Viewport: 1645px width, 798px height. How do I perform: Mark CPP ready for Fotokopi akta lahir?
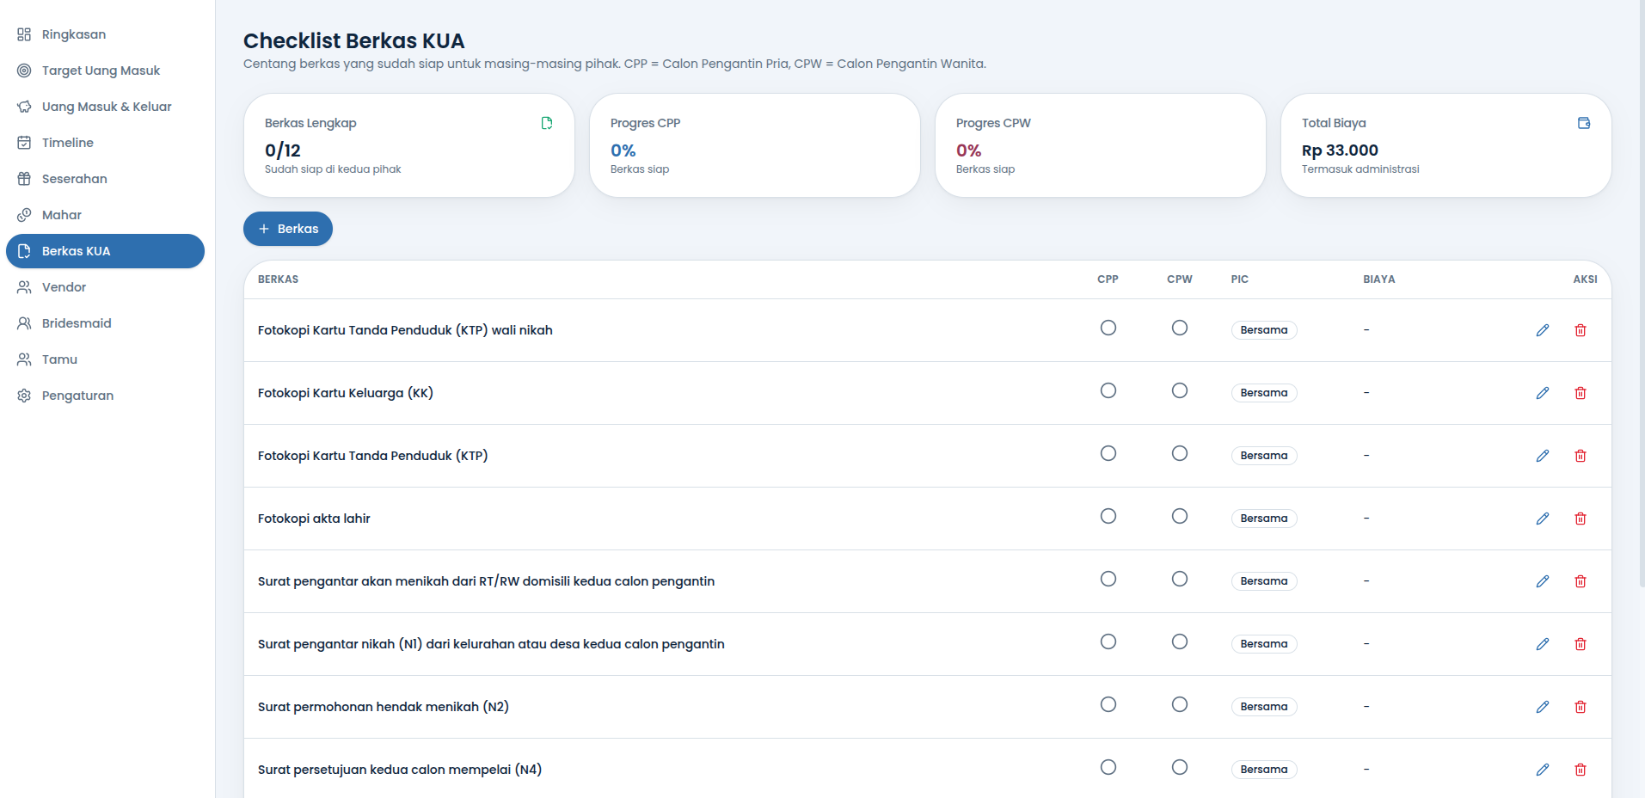1108,516
